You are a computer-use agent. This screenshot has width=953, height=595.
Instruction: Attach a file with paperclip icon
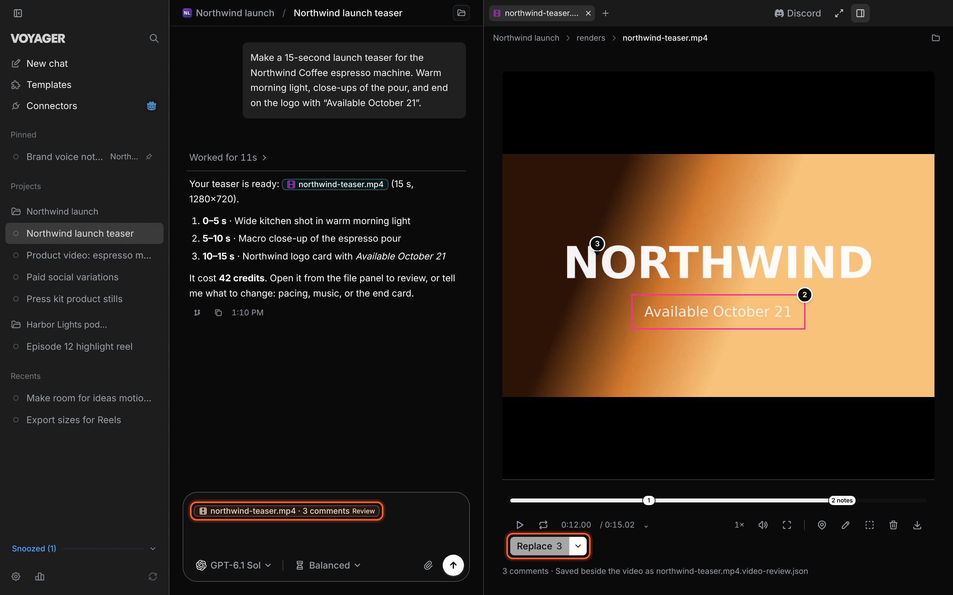[428, 565]
